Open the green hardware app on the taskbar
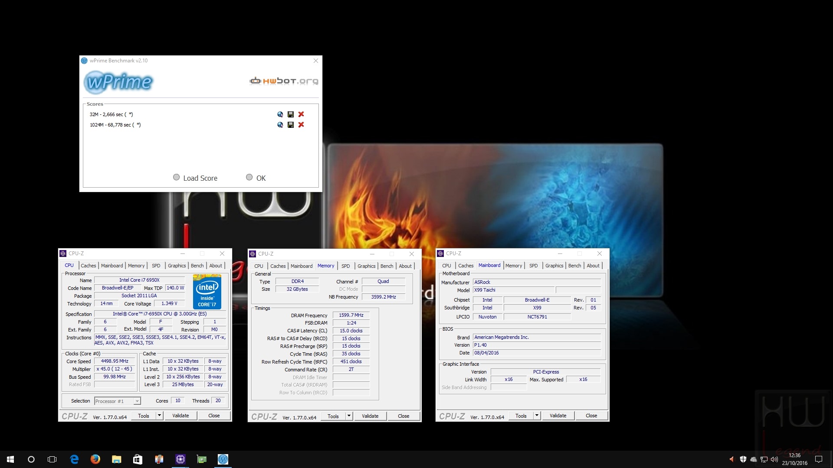This screenshot has height=468, width=833. pos(202,459)
